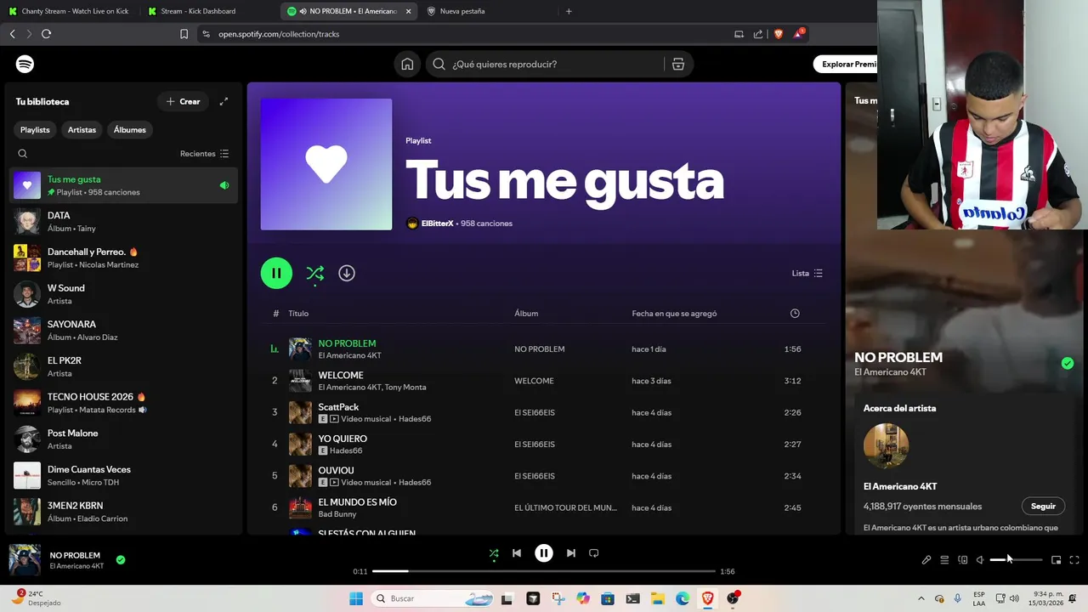This screenshot has width=1088, height=612.
Task: Open SAYONARA album in library
Action: pyautogui.click(x=124, y=331)
